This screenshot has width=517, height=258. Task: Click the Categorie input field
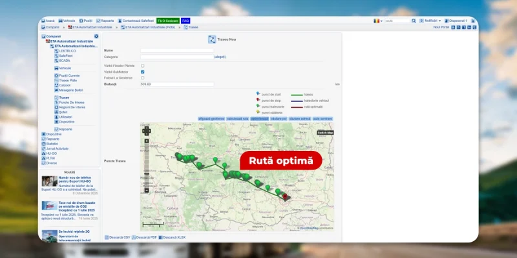click(177, 57)
